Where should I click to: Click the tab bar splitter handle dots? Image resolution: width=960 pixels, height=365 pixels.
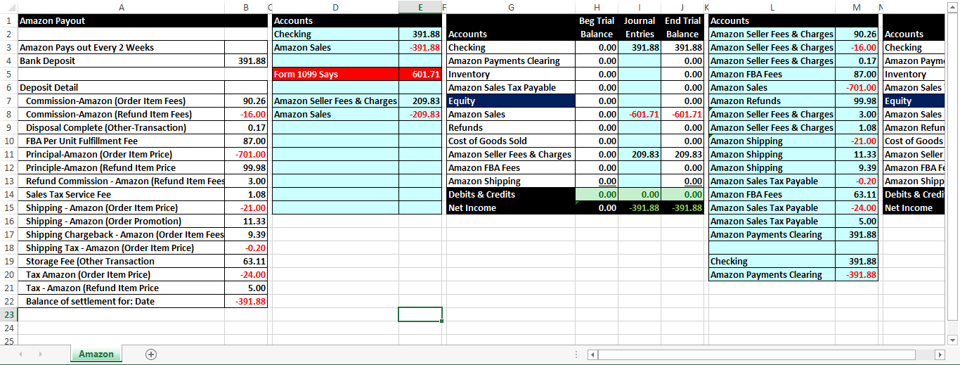[x=578, y=354]
